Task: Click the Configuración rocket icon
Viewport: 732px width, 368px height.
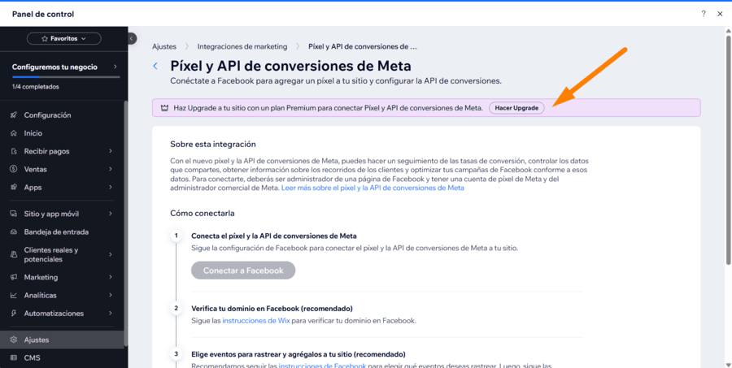Action: pos(14,115)
